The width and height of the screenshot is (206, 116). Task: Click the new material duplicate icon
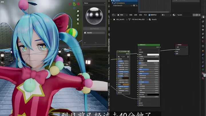(x=197, y=15)
